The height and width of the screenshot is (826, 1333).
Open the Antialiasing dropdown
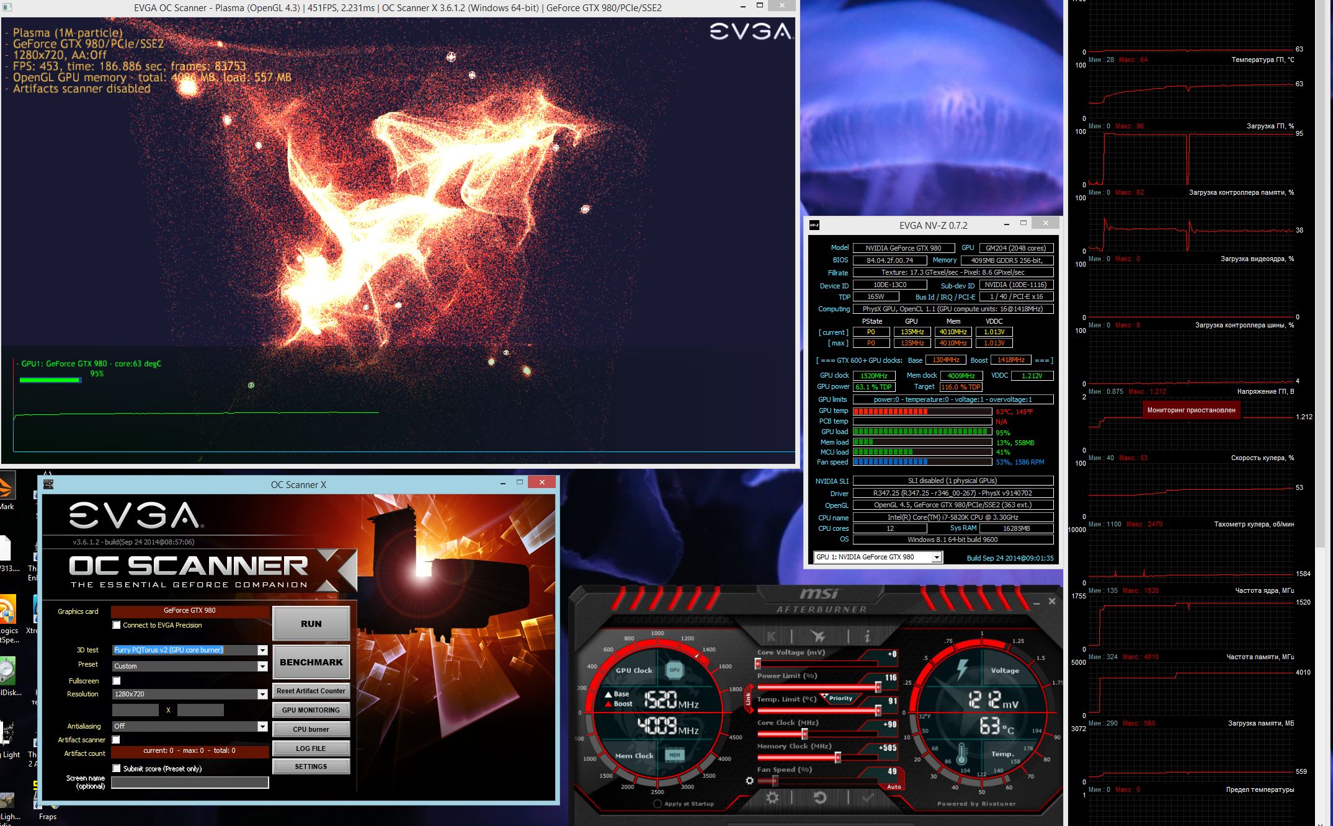pyautogui.click(x=262, y=726)
